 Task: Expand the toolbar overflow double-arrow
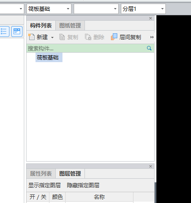tap(152, 37)
